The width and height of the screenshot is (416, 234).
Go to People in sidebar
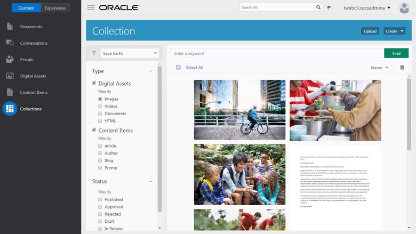(27, 60)
